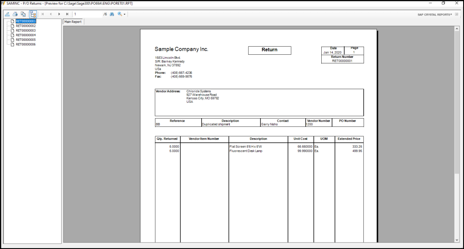Click the vertical scrollbar thumb
Viewport: 464px width, 249px height.
[x=457, y=103]
